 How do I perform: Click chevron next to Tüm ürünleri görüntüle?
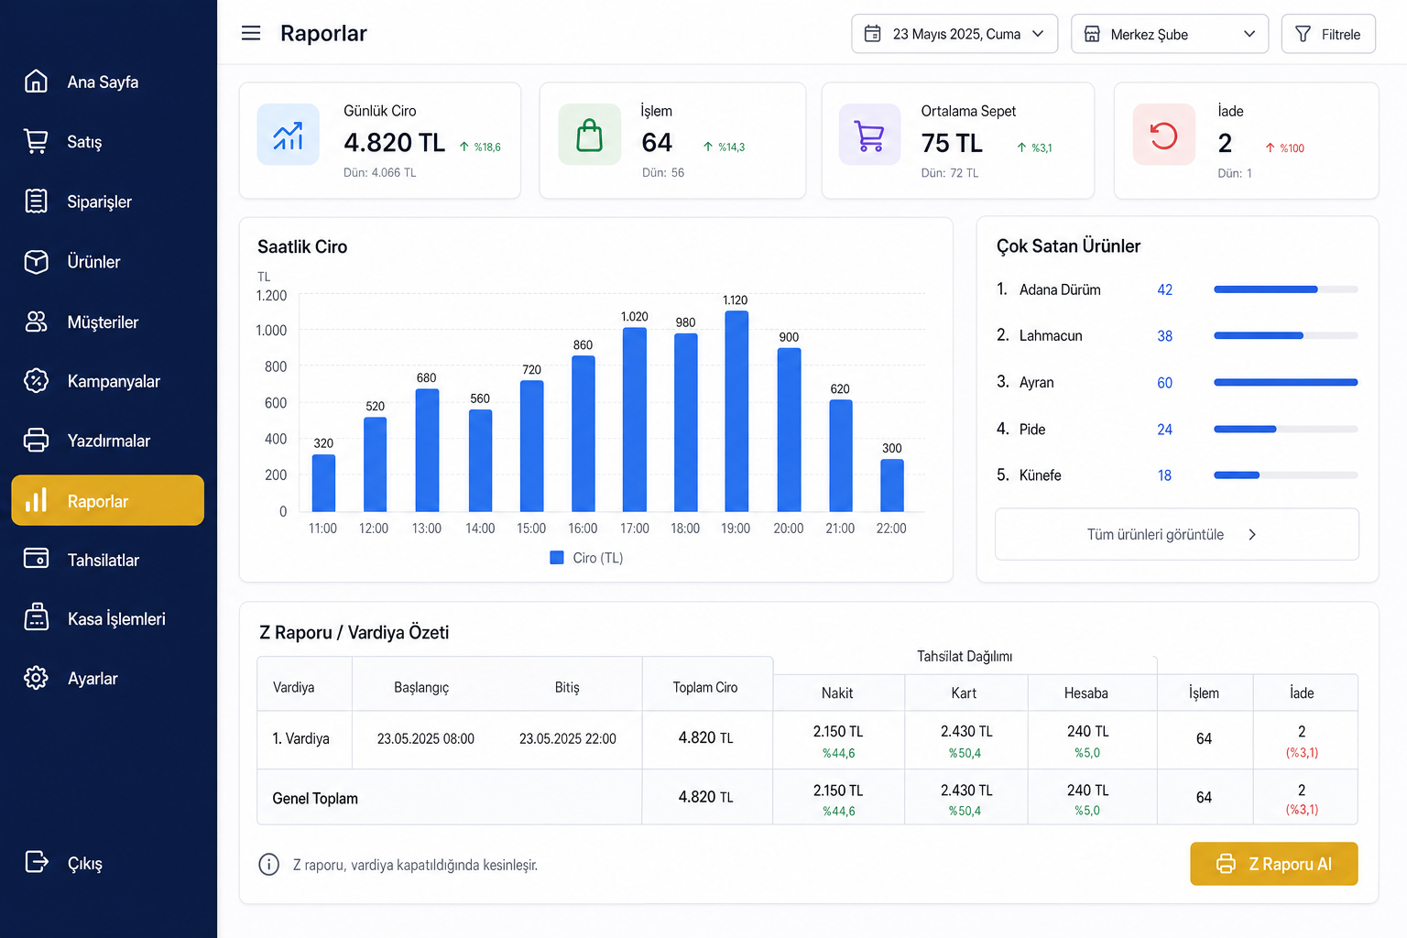tap(1252, 535)
